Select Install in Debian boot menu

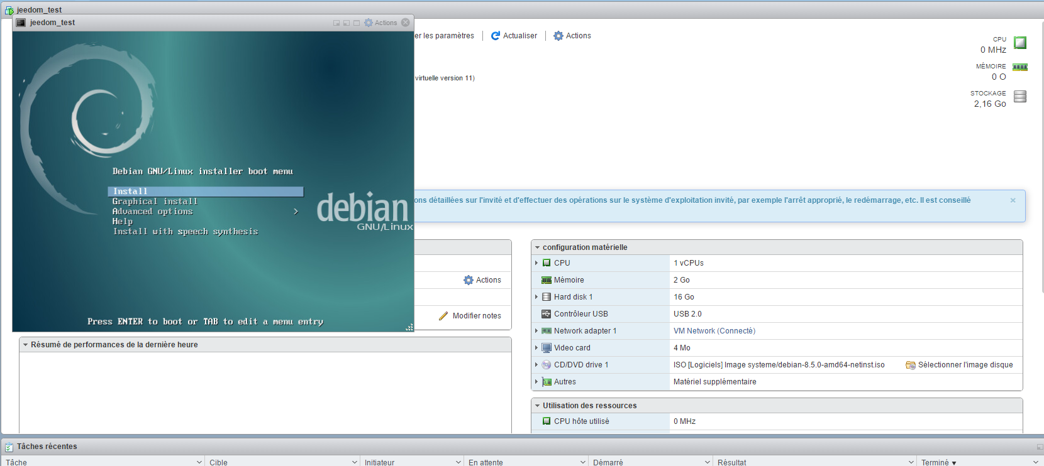click(206, 192)
